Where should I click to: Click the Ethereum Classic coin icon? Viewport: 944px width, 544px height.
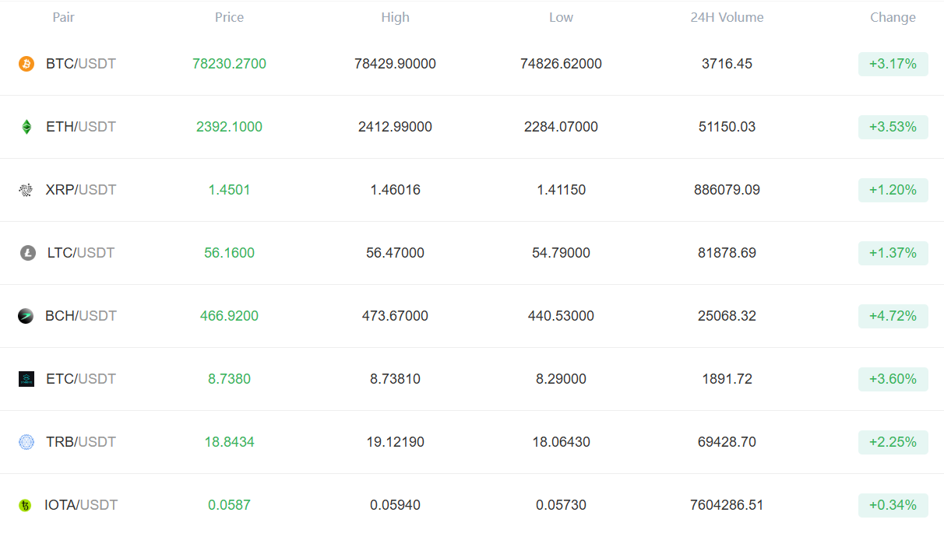(26, 379)
